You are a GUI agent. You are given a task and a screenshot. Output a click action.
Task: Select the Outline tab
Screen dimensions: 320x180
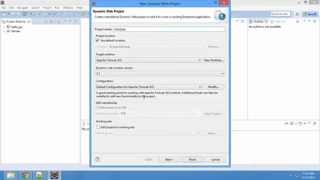(258, 21)
